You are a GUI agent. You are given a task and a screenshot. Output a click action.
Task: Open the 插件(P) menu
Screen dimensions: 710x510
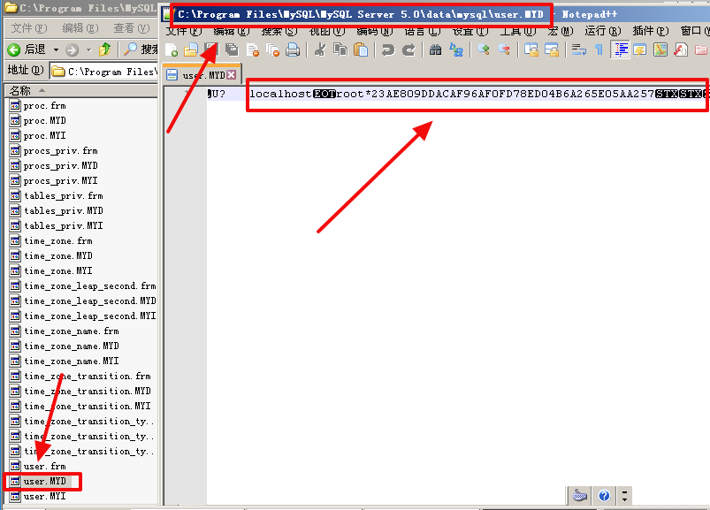[x=651, y=31]
